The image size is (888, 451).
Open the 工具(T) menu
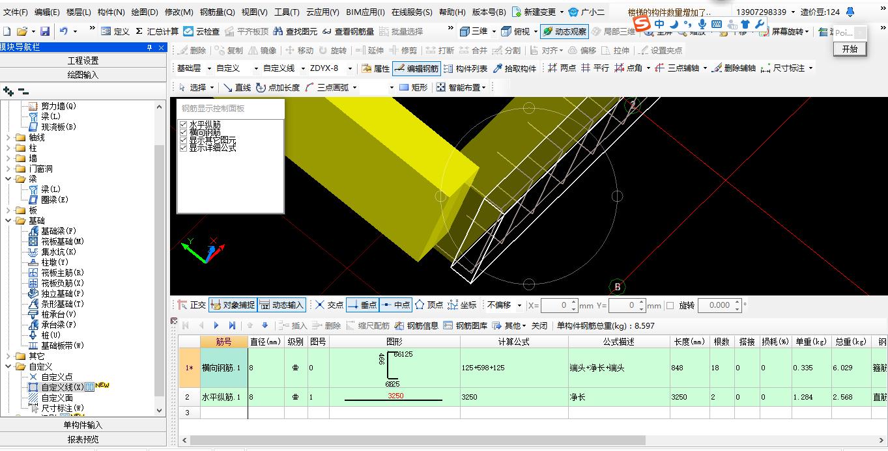tap(287, 12)
